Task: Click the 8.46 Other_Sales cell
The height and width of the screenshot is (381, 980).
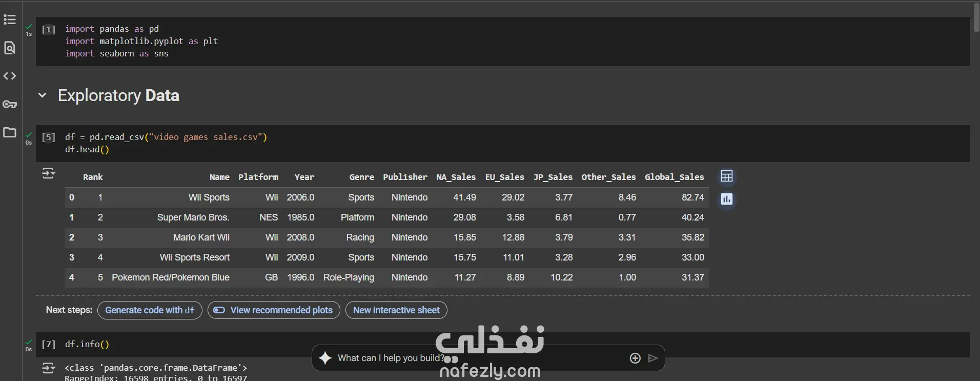Action: pyautogui.click(x=627, y=197)
